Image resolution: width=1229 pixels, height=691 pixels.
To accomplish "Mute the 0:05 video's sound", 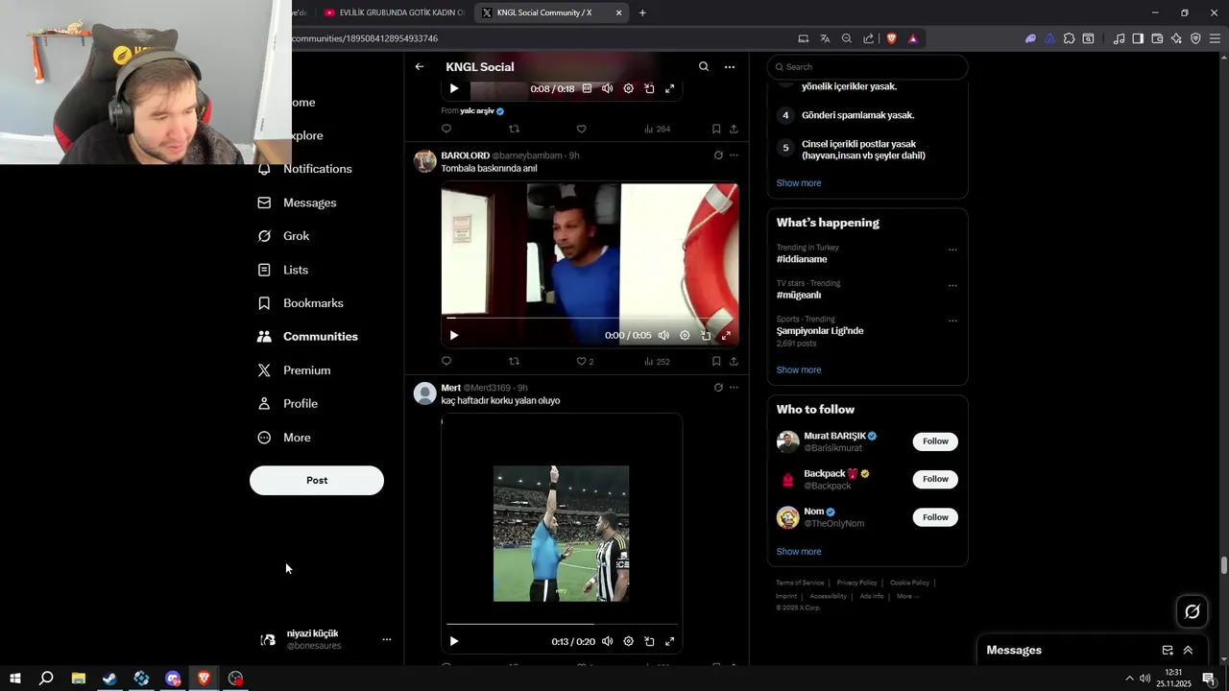I will [x=663, y=335].
